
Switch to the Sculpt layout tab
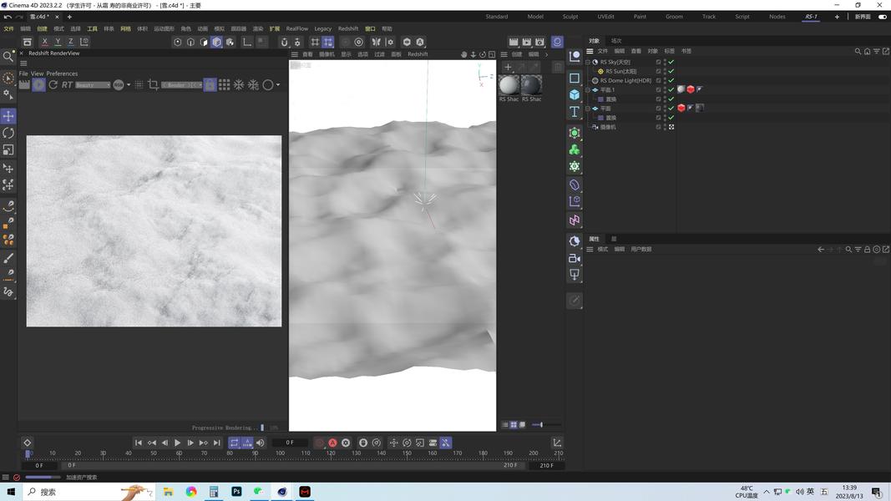point(570,17)
